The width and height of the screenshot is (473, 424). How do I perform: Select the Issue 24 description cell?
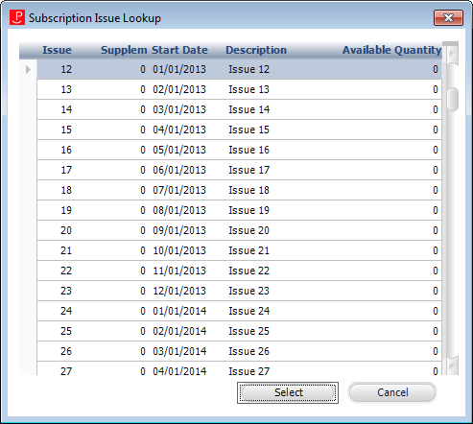point(249,311)
